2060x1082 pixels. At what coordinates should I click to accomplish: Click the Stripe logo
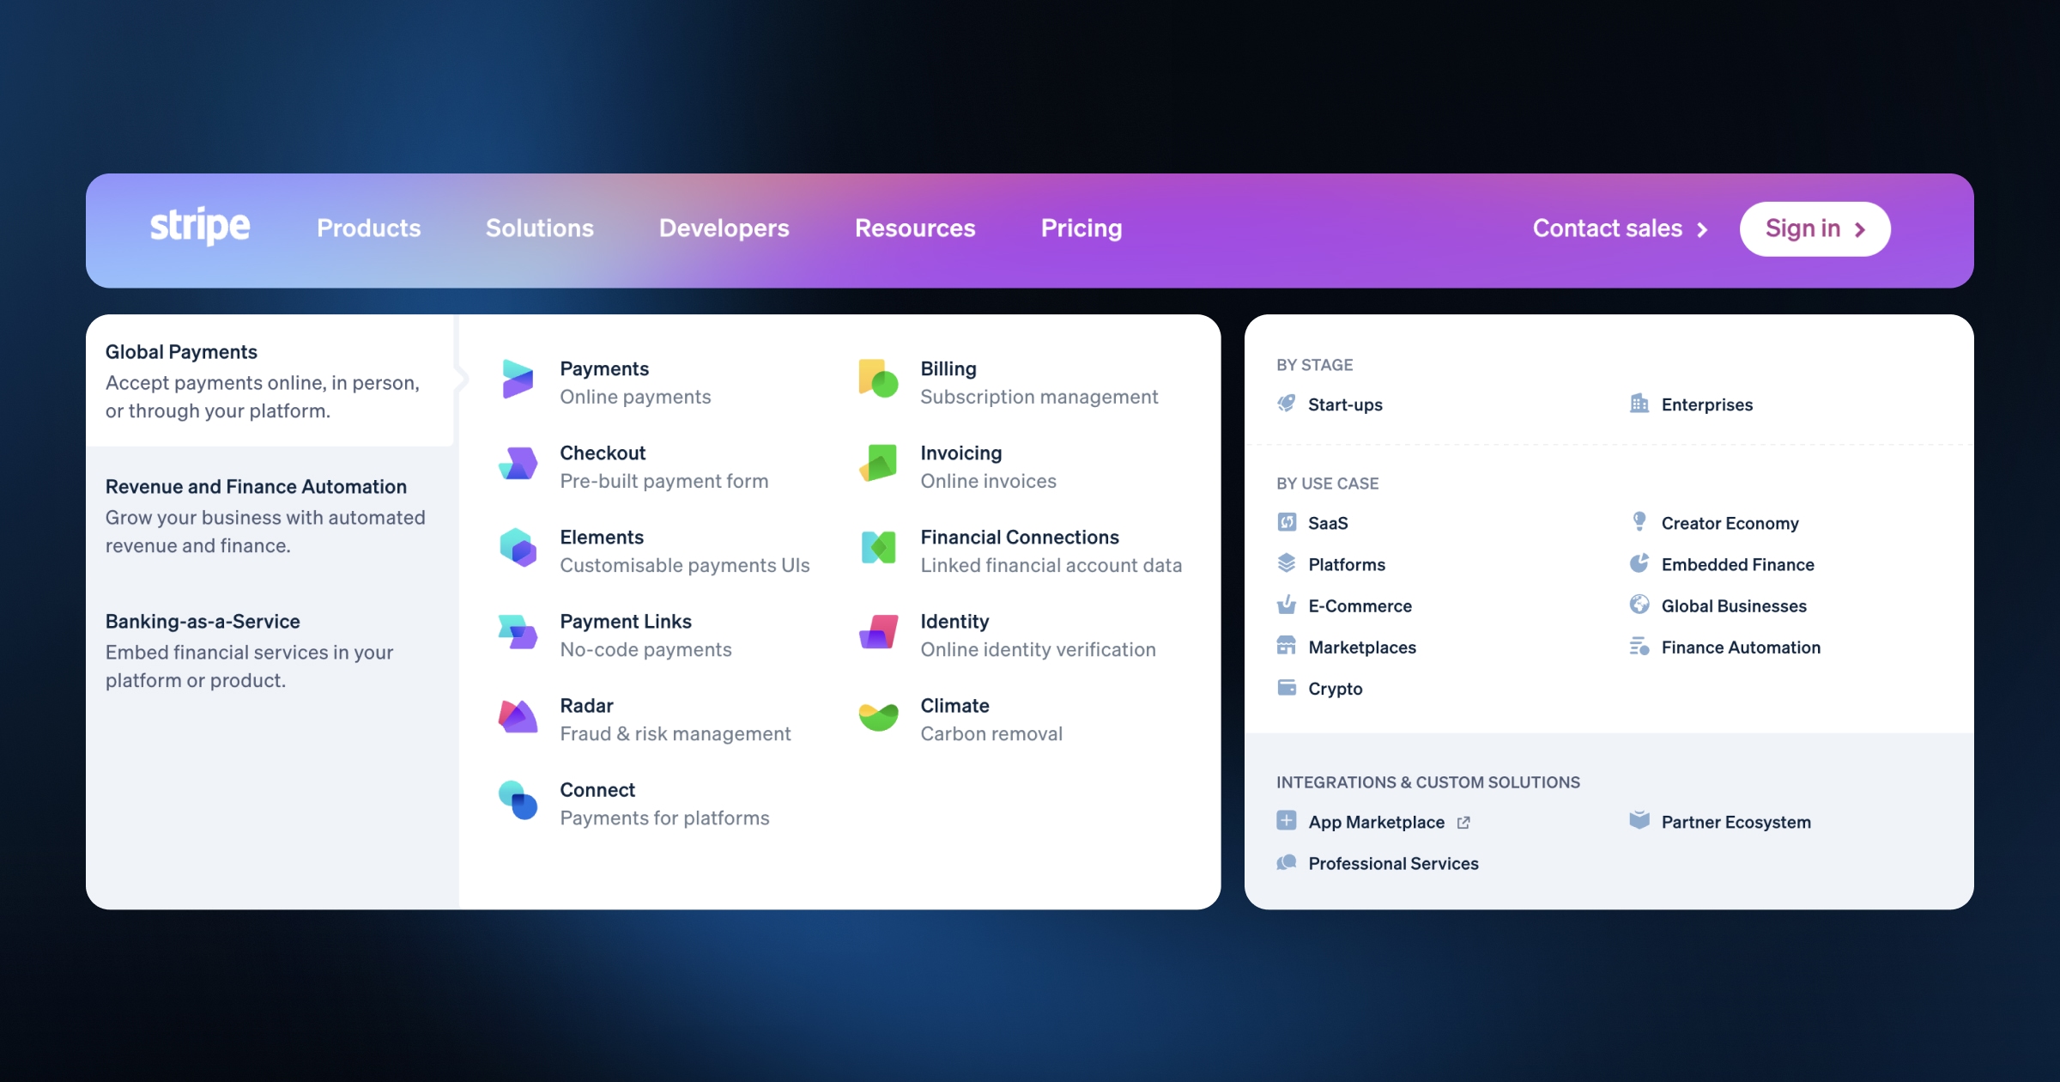click(x=200, y=227)
